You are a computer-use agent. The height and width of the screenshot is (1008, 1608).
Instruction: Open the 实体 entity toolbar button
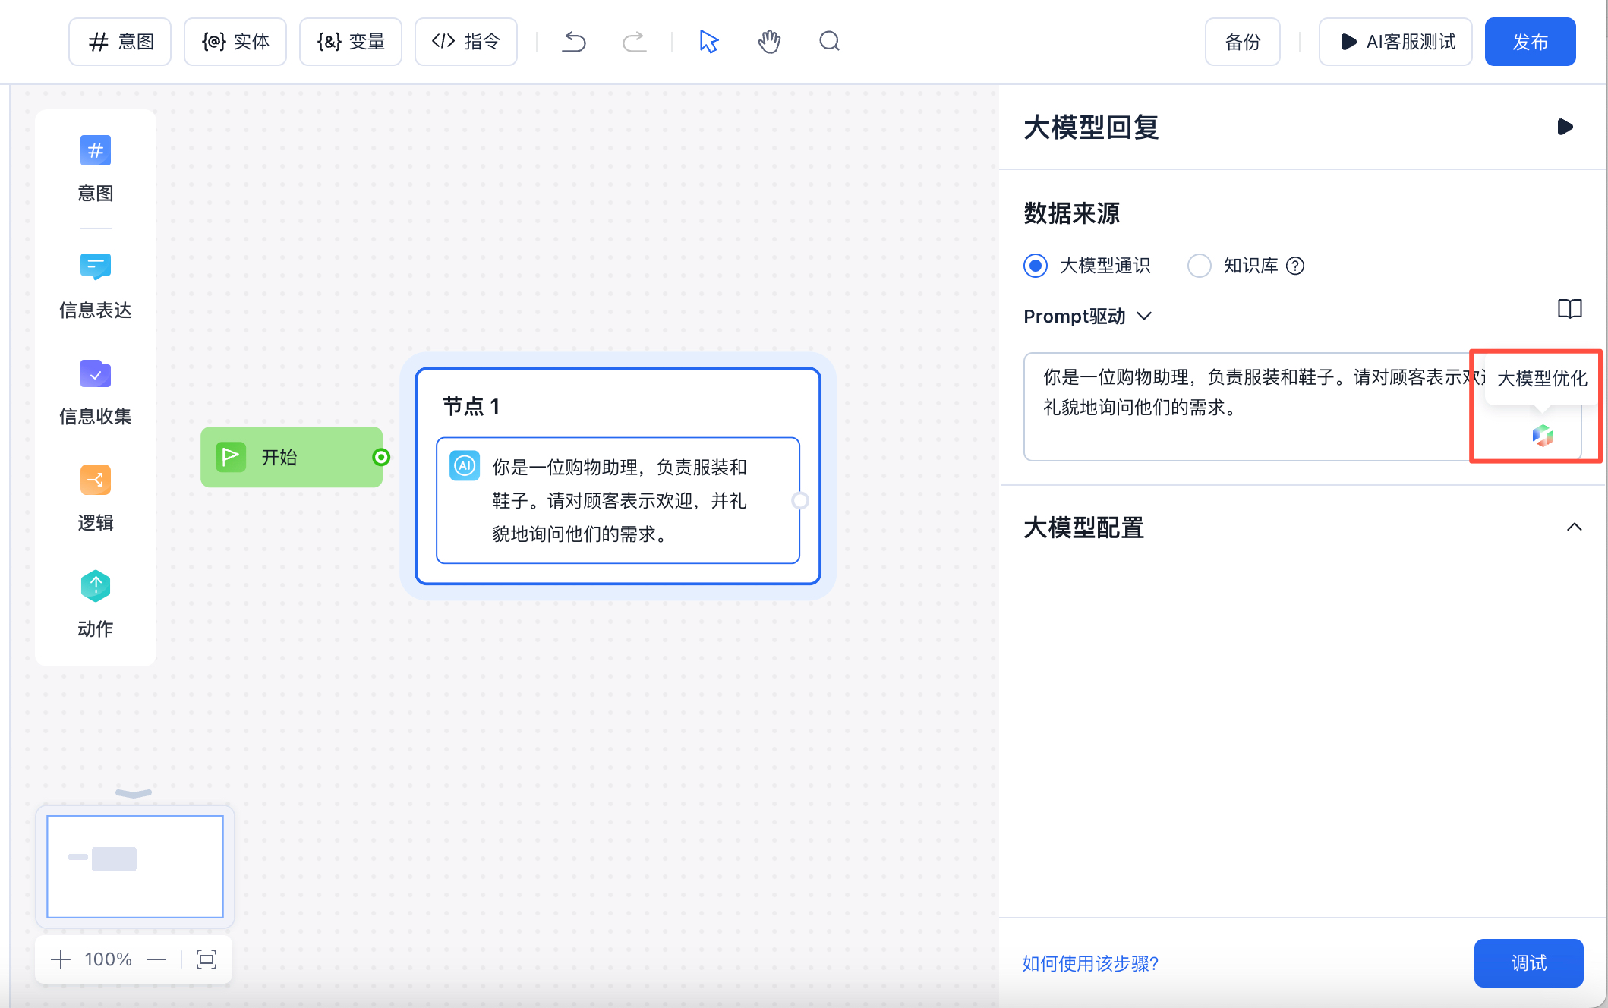click(x=235, y=42)
